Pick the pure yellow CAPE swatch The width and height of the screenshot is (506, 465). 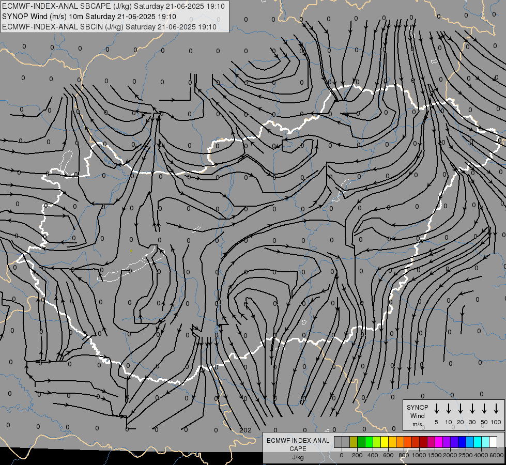tap(385, 442)
